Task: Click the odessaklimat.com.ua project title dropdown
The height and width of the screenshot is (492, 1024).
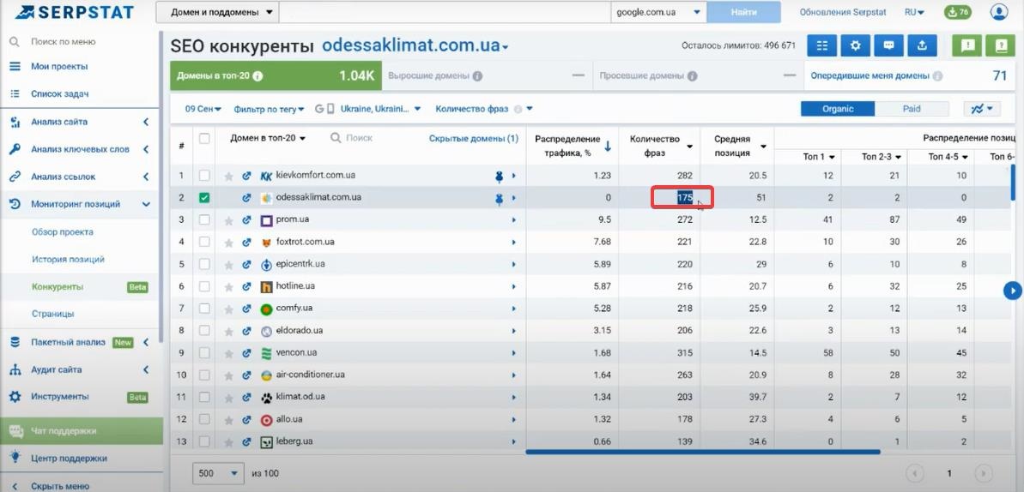Action: 416,45
